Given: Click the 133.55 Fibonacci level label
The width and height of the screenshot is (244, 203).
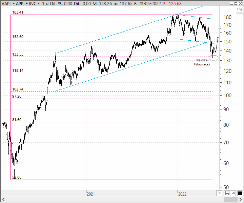Looking at the screenshot, I should [18, 54].
